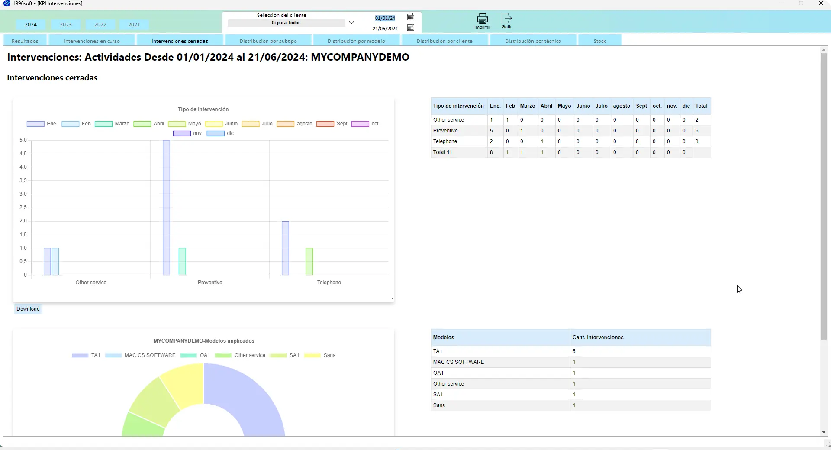
Task: Open calendar for end date 21/06/2024
Action: tap(411, 27)
